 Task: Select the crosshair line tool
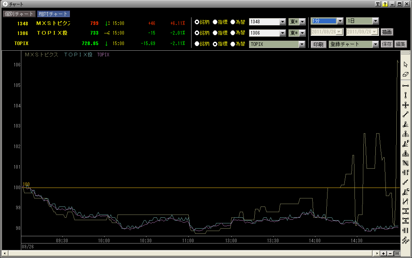(405, 105)
